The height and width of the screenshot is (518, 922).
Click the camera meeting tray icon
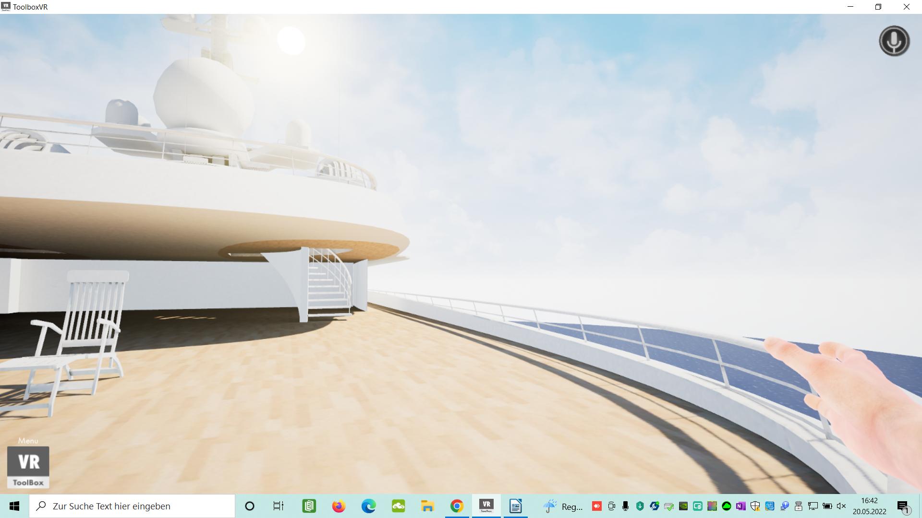pyautogui.click(x=611, y=506)
